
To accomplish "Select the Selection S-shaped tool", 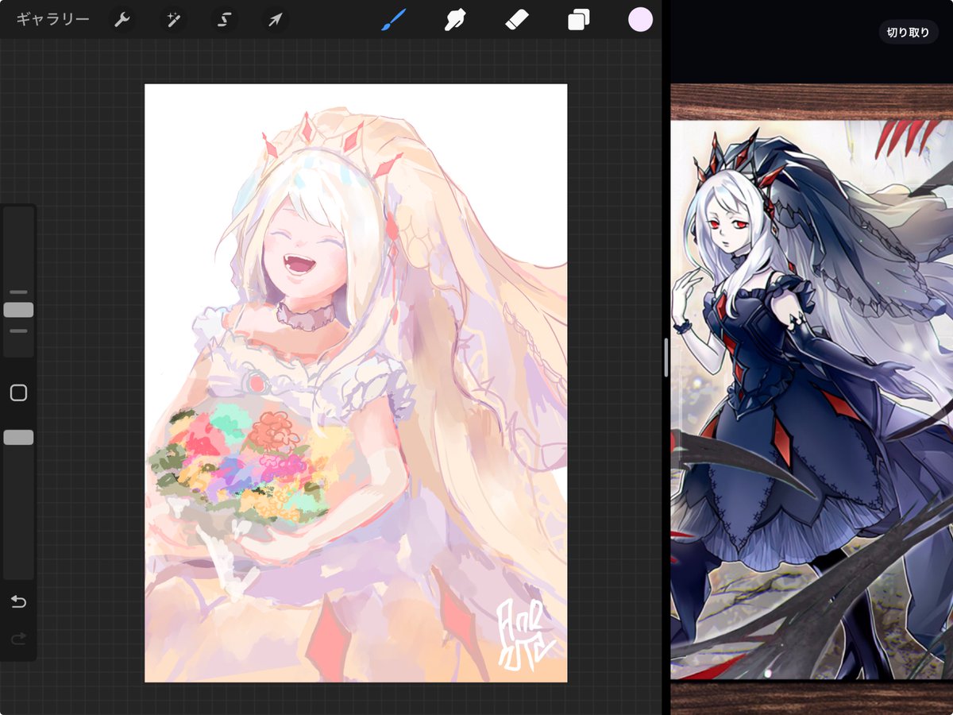I will click(x=223, y=20).
